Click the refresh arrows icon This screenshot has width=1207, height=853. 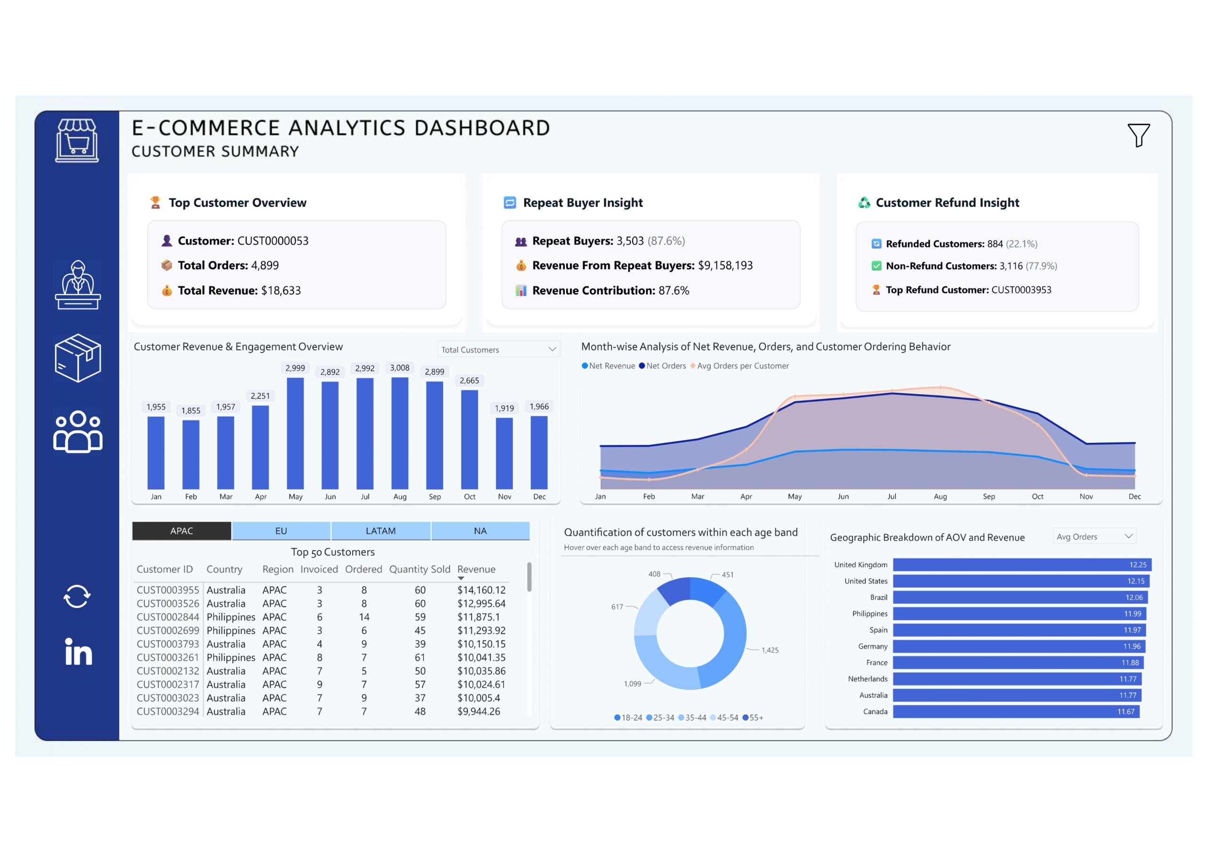click(x=77, y=597)
